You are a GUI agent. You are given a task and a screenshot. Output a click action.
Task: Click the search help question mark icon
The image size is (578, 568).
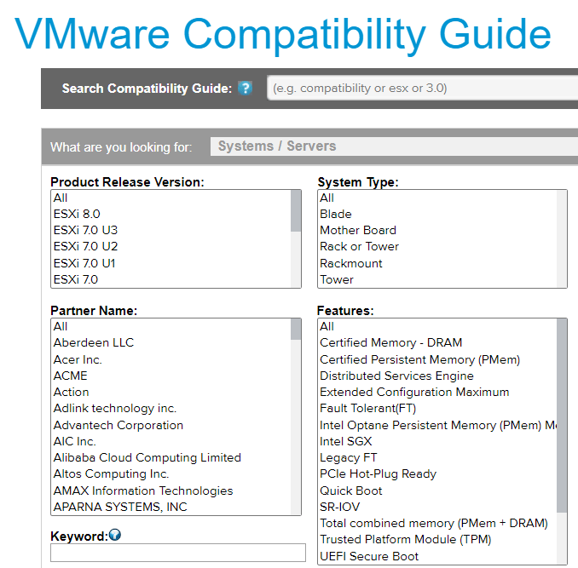245,88
